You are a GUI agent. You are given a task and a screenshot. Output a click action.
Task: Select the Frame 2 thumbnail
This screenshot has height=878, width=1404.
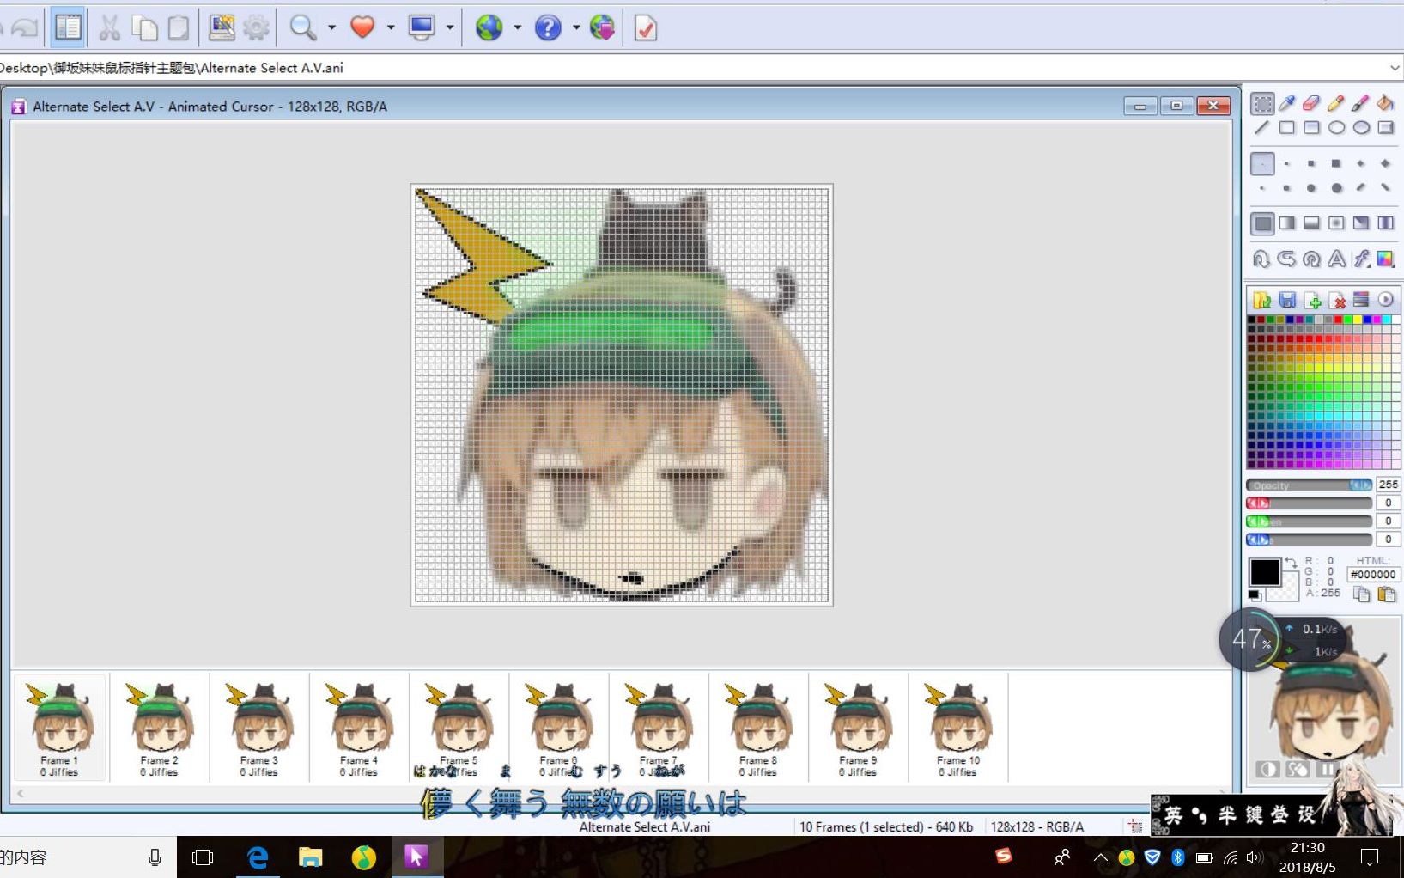pyautogui.click(x=160, y=729)
